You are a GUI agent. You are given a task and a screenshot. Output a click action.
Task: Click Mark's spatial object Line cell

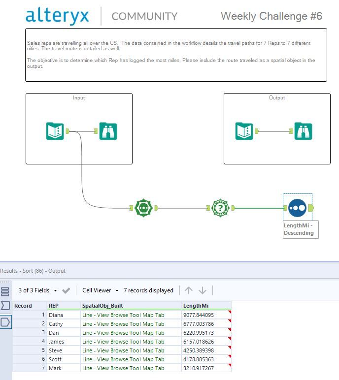(x=131, y=368)
